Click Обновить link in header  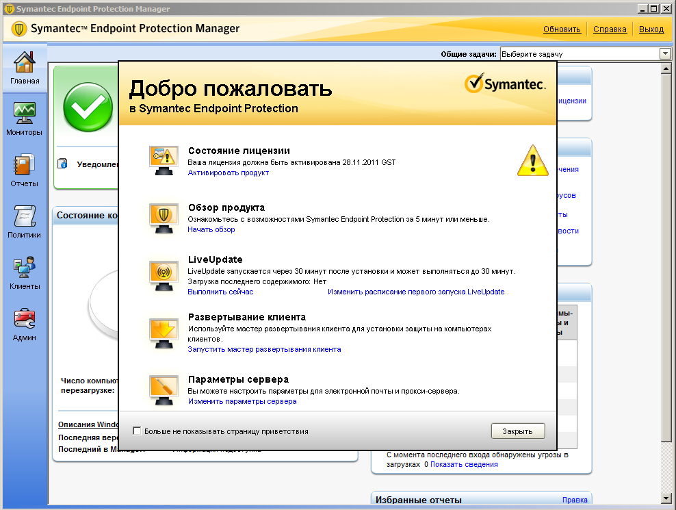click(x=562, y=29)
